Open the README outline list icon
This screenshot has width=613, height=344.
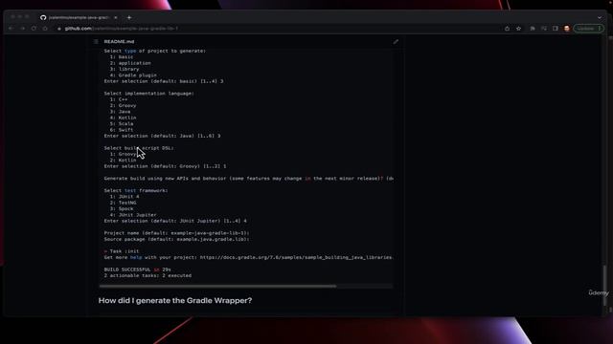(x=96, y=41)
